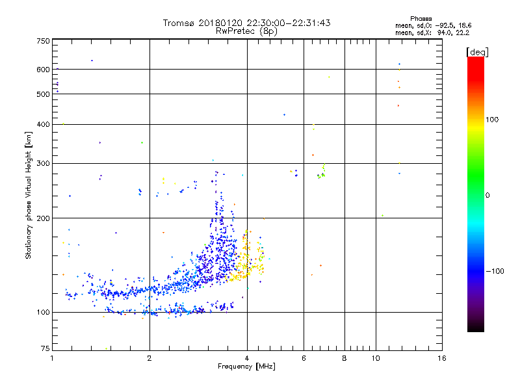520x390 pixels.
Task: Select the 'mean, sd,O: -92.5, 18.6' line
Action: coord(433,25)
